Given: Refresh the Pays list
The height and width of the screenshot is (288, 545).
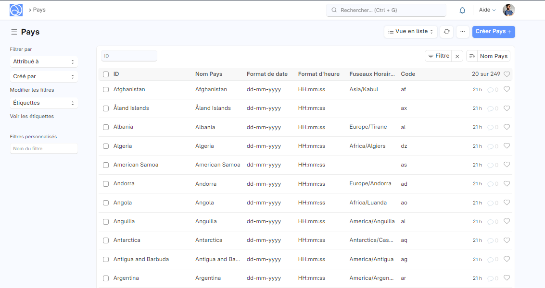Looking at the screenshot, I should pos(447,32).
